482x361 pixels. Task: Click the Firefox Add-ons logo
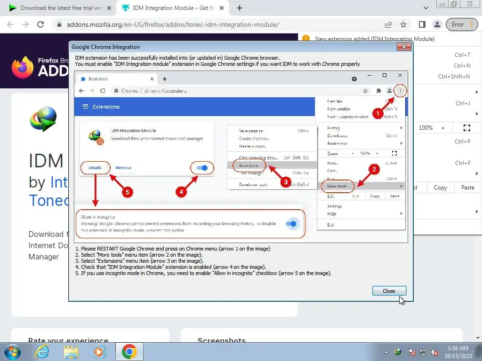pyautogui.click(x=40, y=67)
